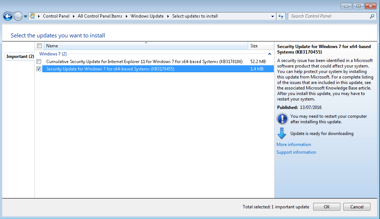The image size is (380, 219).
Task: Click the blue download arrow icon
Action: (282, 133)
